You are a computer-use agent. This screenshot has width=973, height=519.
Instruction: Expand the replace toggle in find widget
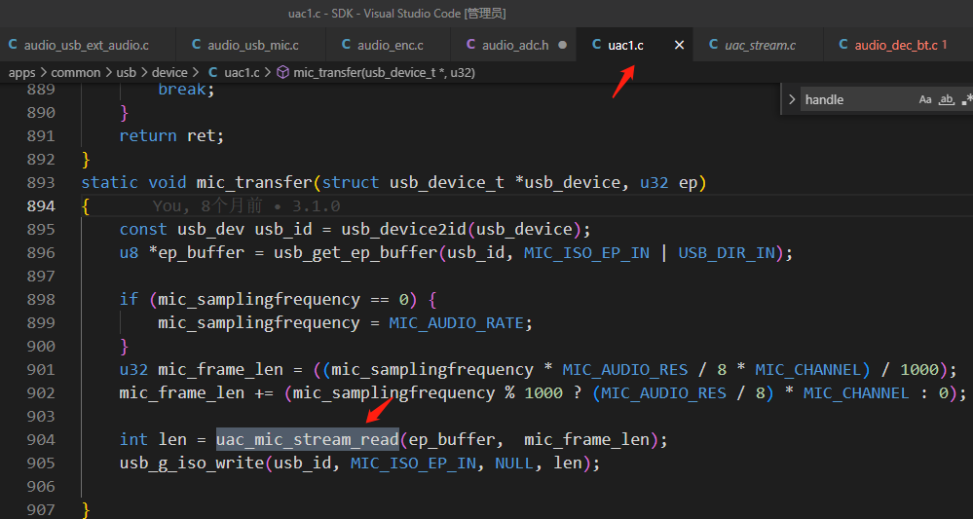click(791, 99)
